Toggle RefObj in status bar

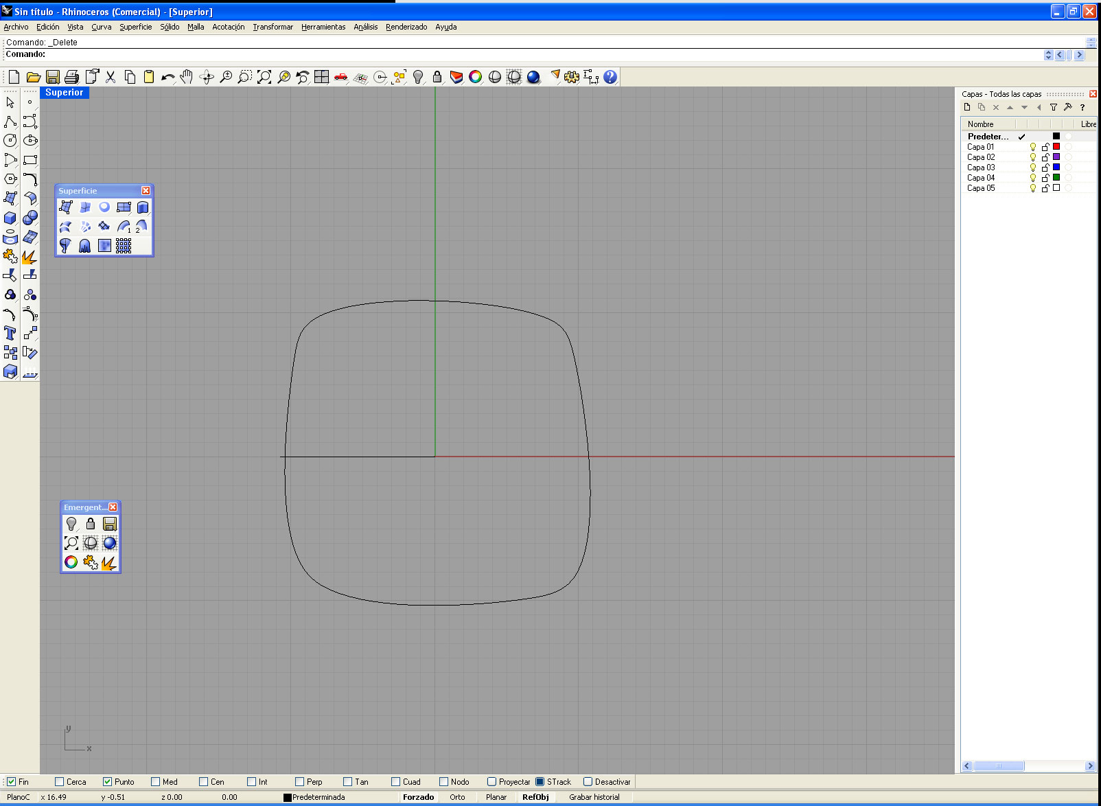[535, 797]
